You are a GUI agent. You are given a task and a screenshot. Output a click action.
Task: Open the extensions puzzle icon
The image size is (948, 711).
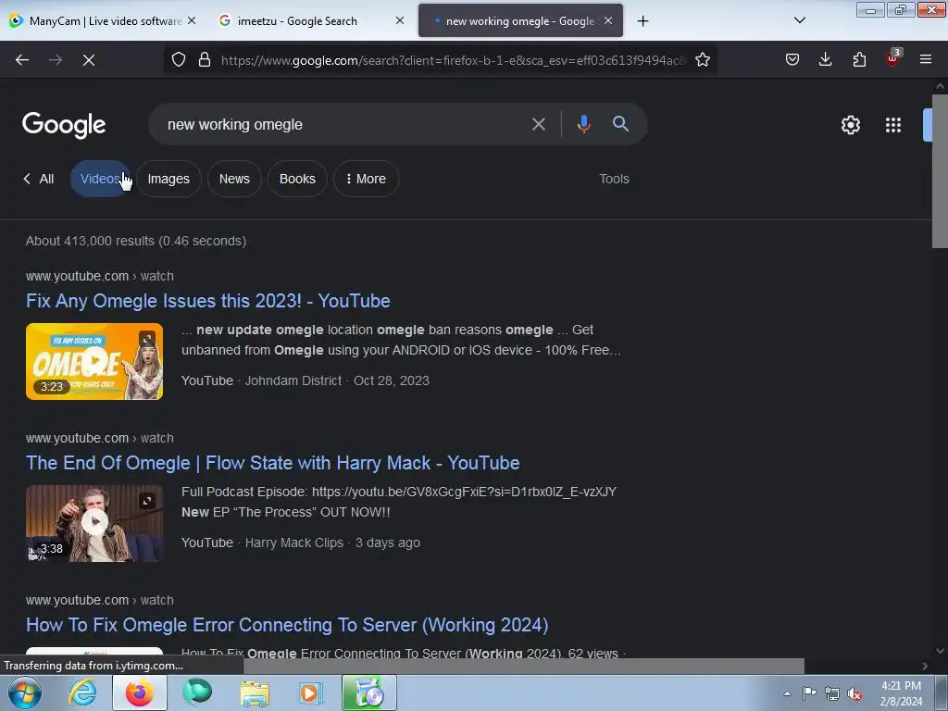pyautogui.click(x=859, y=60)
